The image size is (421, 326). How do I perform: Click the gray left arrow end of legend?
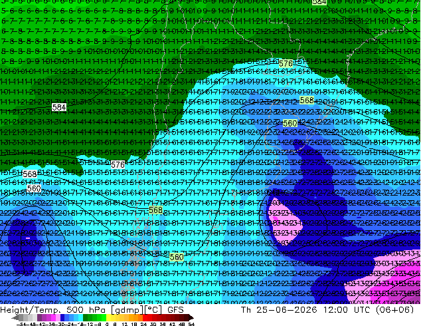(15, 317)
